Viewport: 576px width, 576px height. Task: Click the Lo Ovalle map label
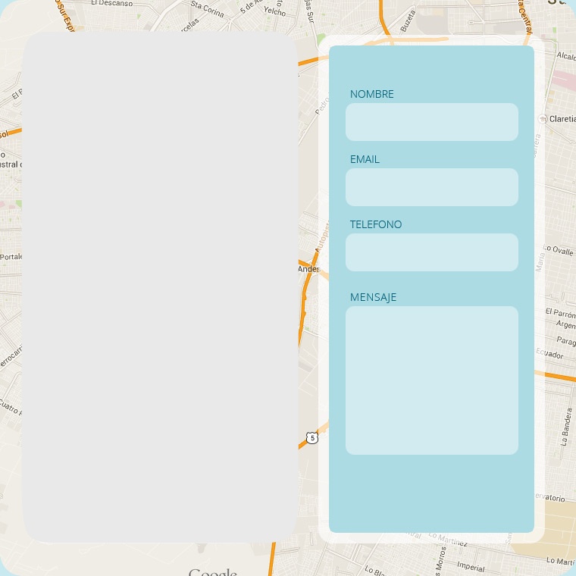tap(559, 250)
